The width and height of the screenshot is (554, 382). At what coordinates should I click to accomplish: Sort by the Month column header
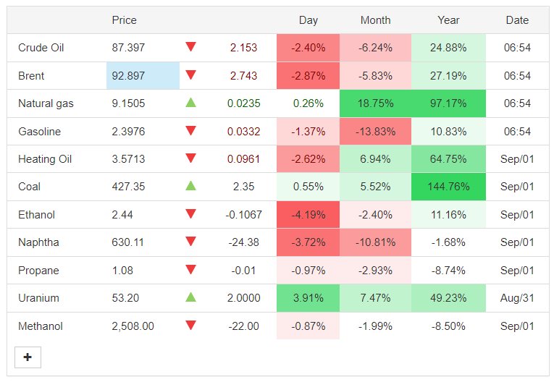click(x=375, y=20)
